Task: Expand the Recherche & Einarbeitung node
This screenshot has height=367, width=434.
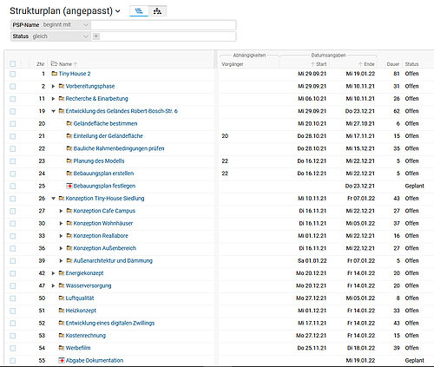Action: (x=53, y=99)
